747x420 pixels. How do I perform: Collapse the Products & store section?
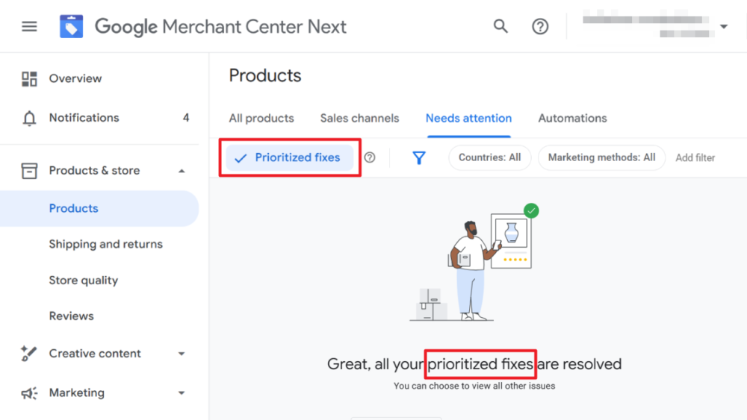click(182, 171)
